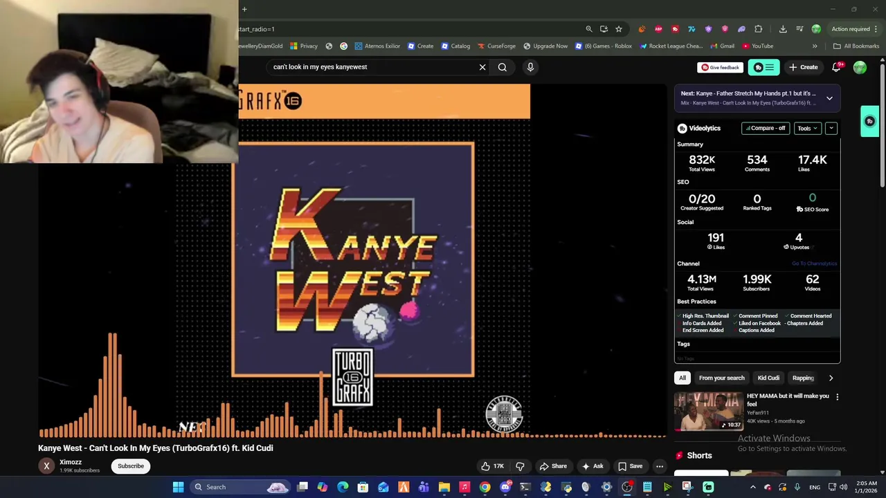Open media control icon in toolbar

[x=799, y=29]
